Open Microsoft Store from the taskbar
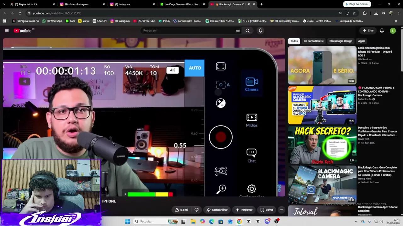The image size is (403, 226). coord(221,222)
